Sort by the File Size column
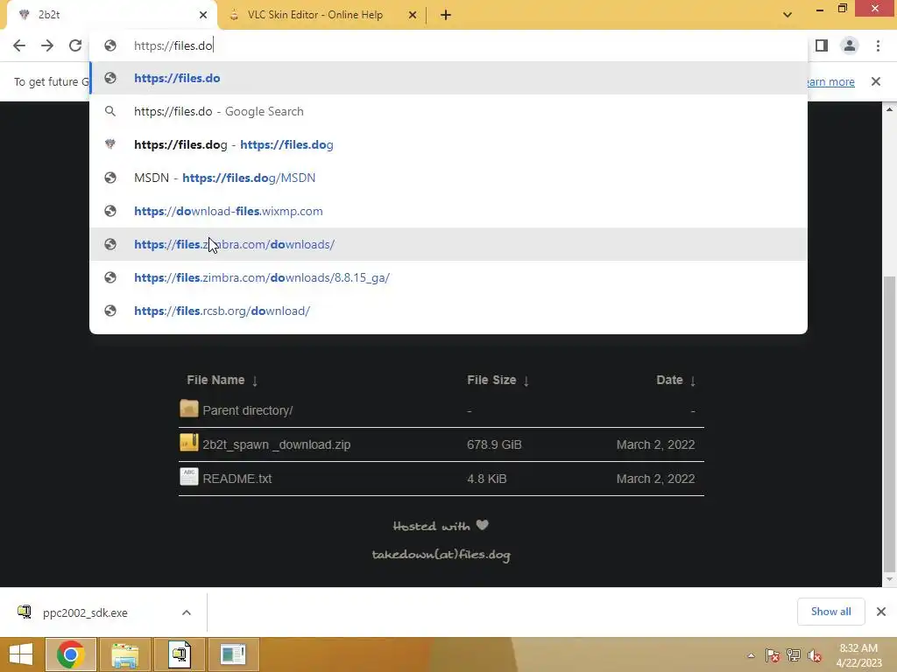 pyautogui.click(x=491, y=380)
